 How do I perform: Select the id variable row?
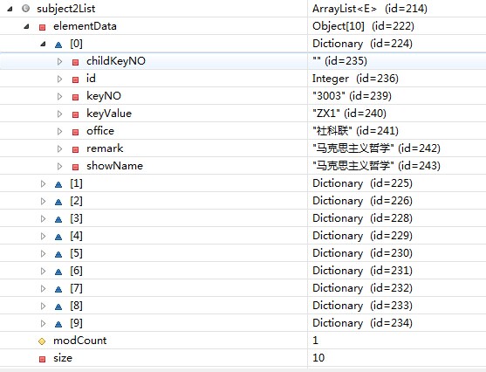tap(243, 79)
